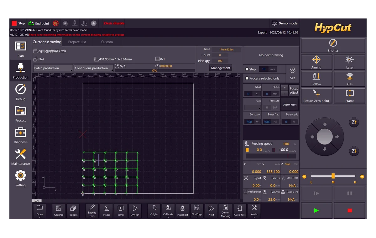Click the green start play button
The image size is (376, 238).
[x=316, y=210]
